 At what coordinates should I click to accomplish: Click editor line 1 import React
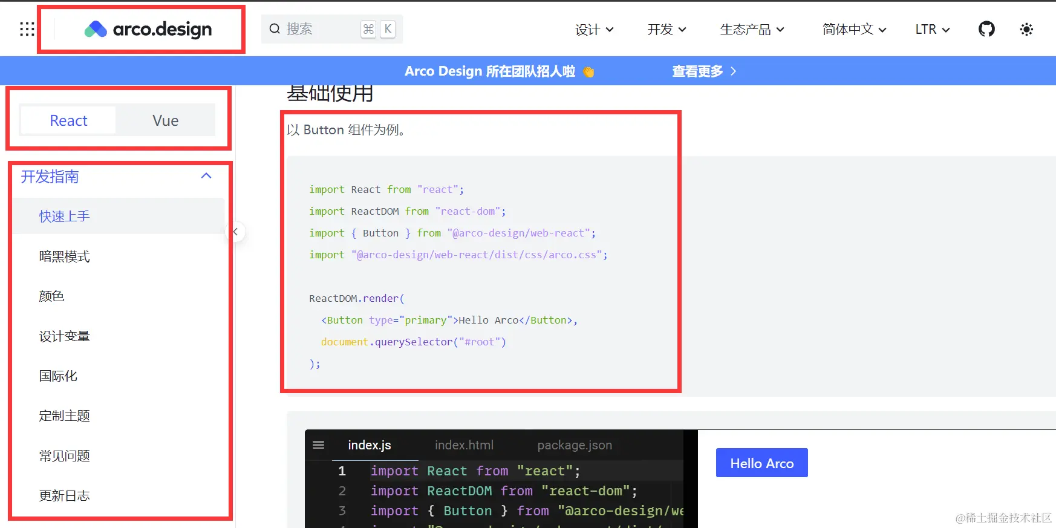(x=475, y=471)
